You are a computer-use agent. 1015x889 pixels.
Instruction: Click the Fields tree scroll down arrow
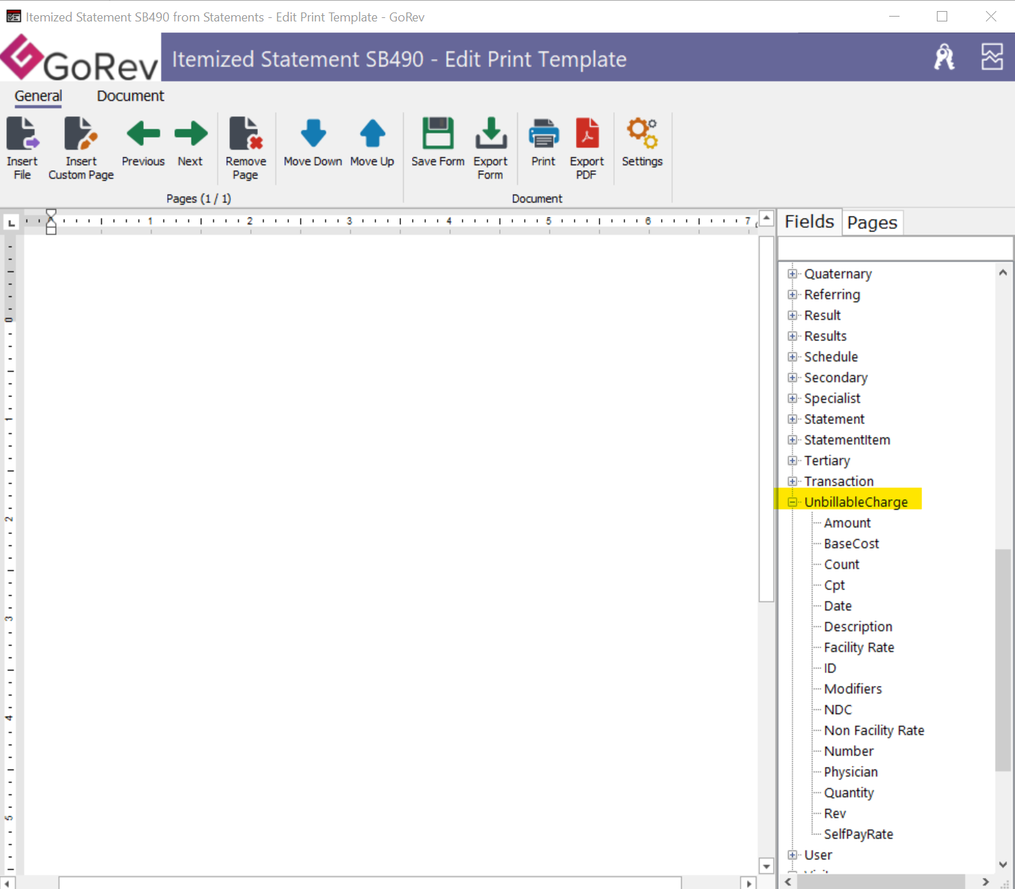tap(1003, 864)
